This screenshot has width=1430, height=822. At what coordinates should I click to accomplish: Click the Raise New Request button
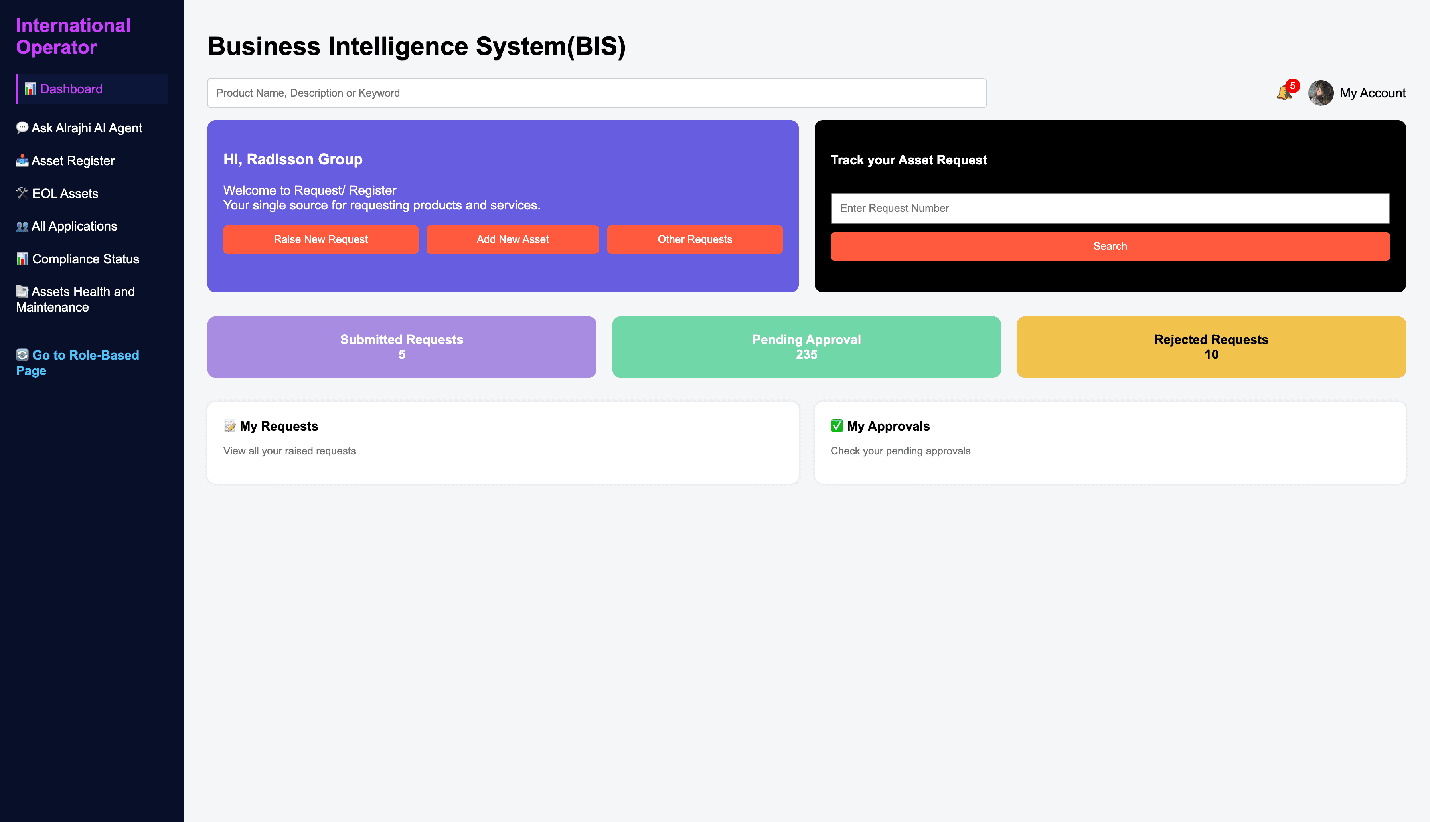(320, 239)
